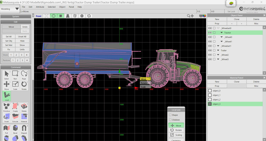The width and height of the screenshot is (266, 141).
Task: Expand the Trailer tree node
Action: [x=218, y=50]
